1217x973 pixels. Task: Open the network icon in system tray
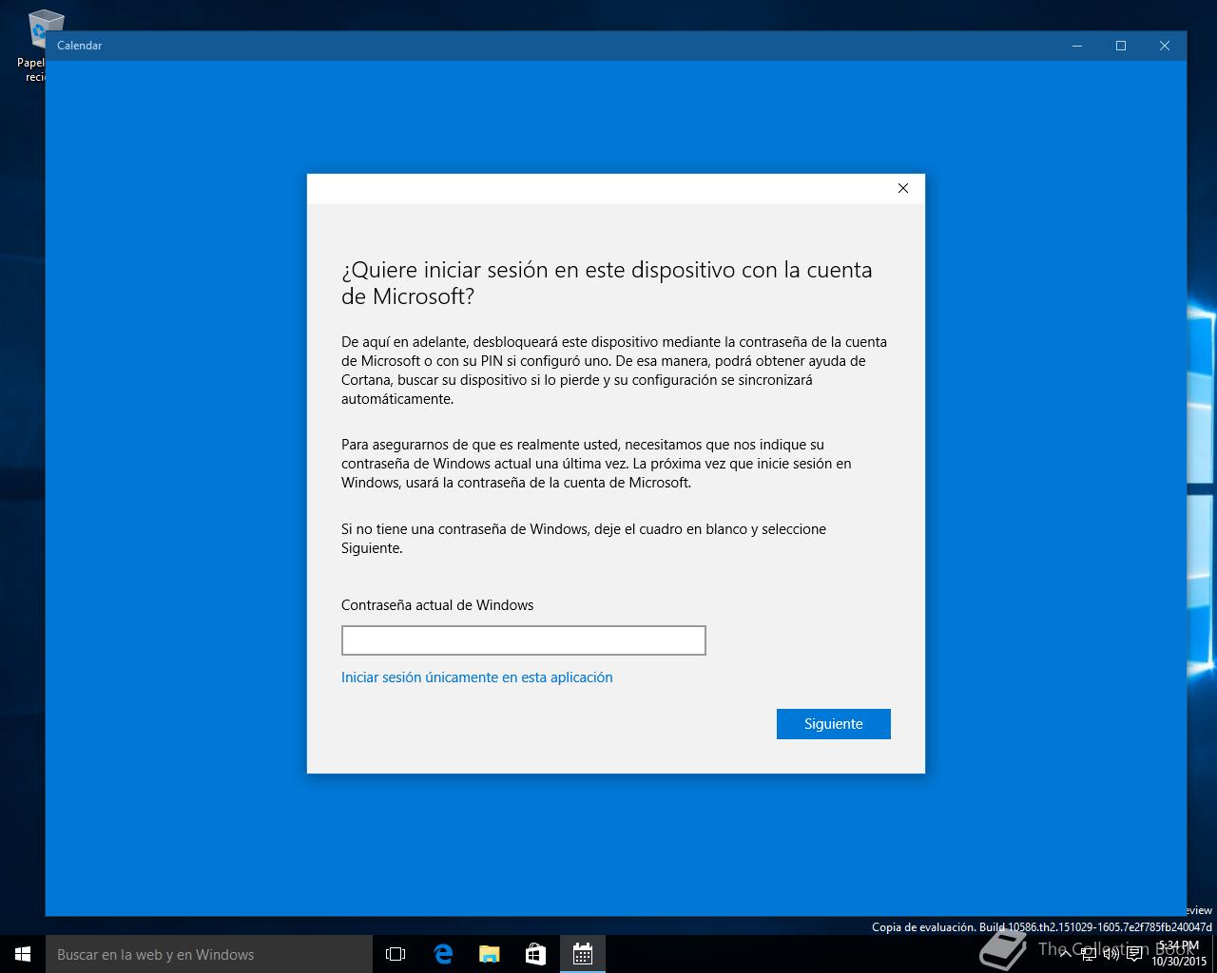tap(1089, 954)
